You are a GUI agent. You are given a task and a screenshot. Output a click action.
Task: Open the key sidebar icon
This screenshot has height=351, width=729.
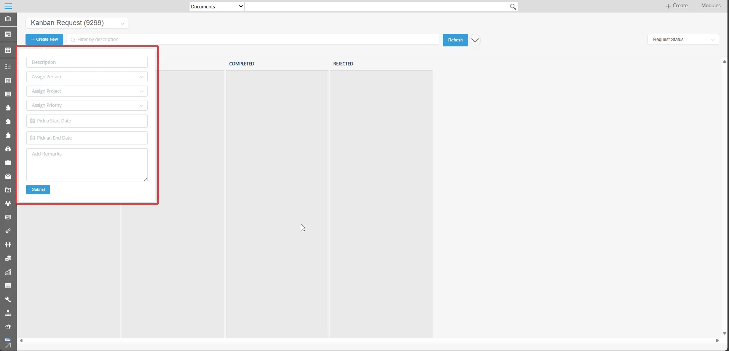click(8, 299)
